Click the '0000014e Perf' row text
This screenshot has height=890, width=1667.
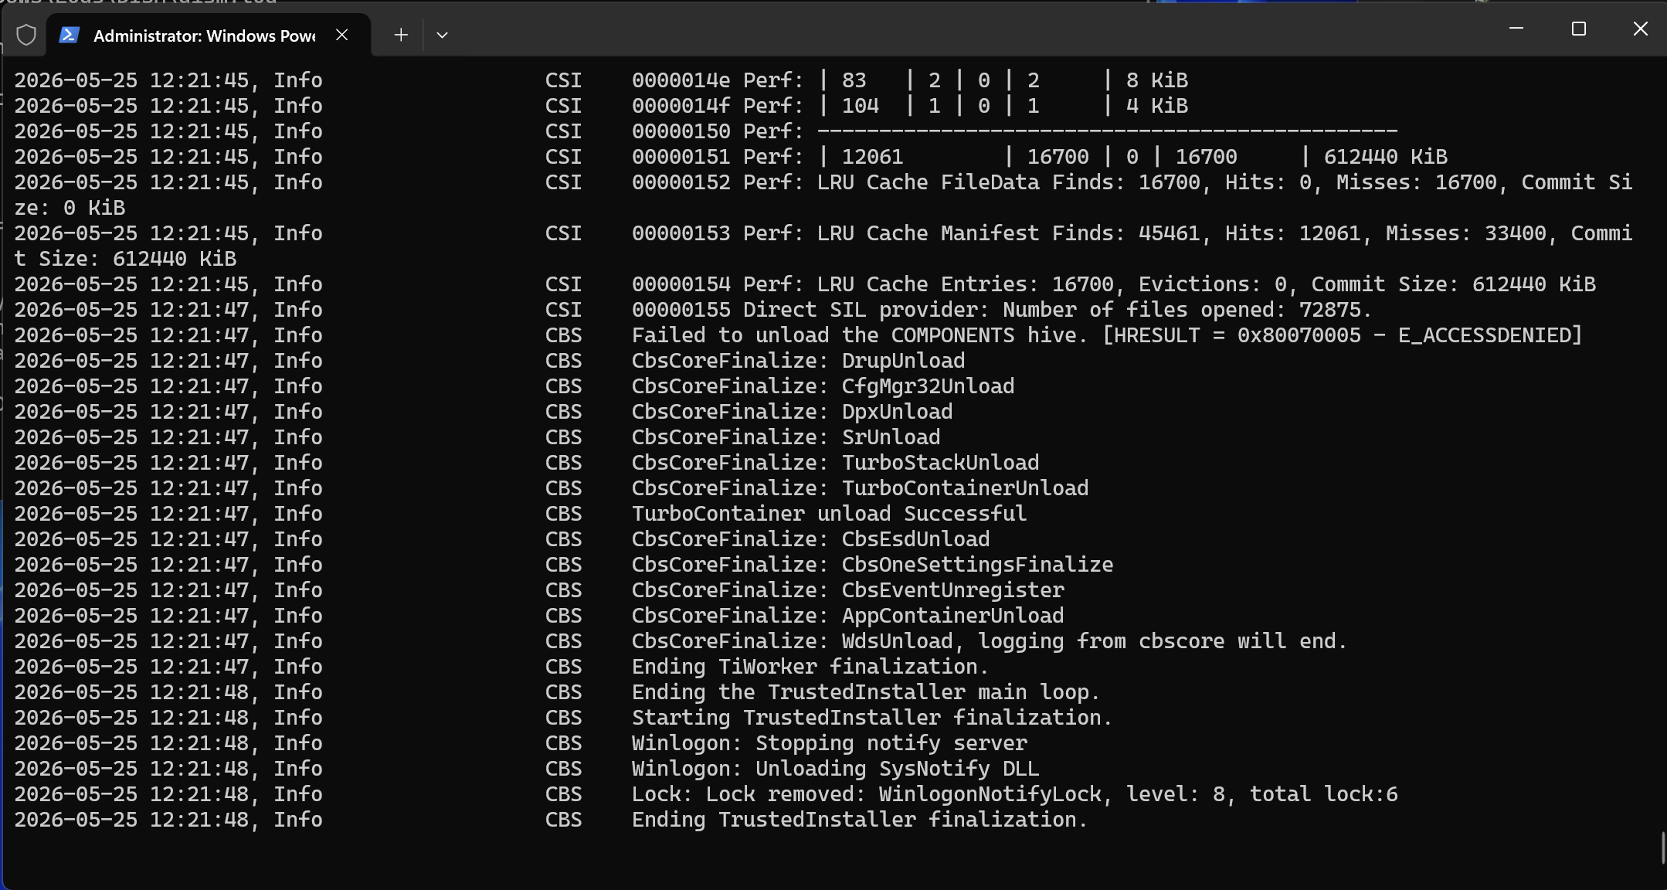pyautogui.click(x=910, y=80)
